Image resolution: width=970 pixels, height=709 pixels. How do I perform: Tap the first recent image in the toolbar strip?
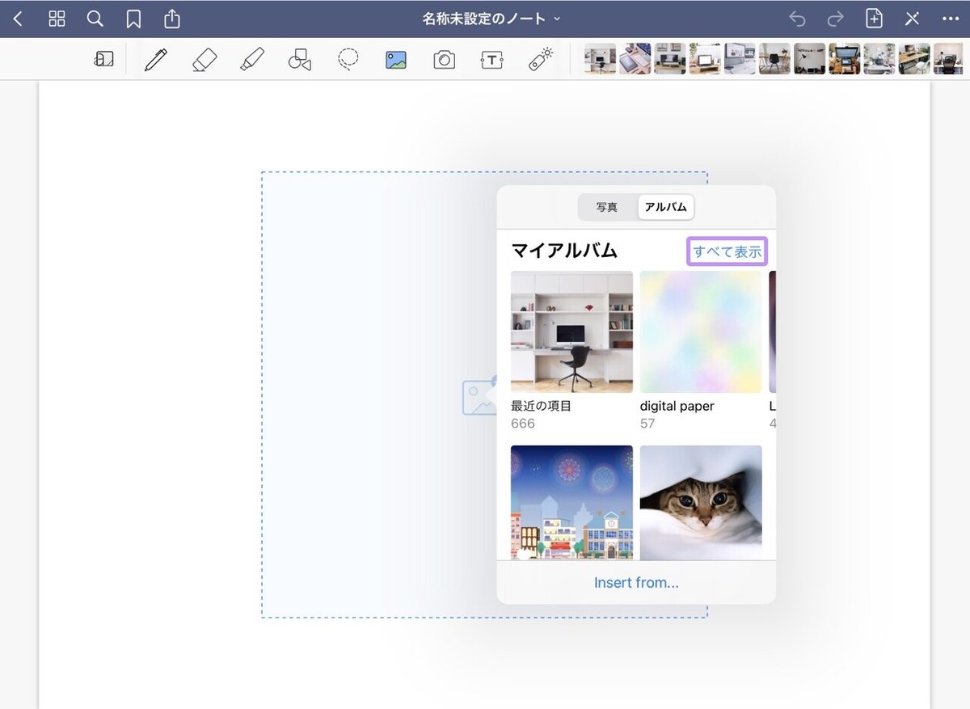tap(600, 59)
